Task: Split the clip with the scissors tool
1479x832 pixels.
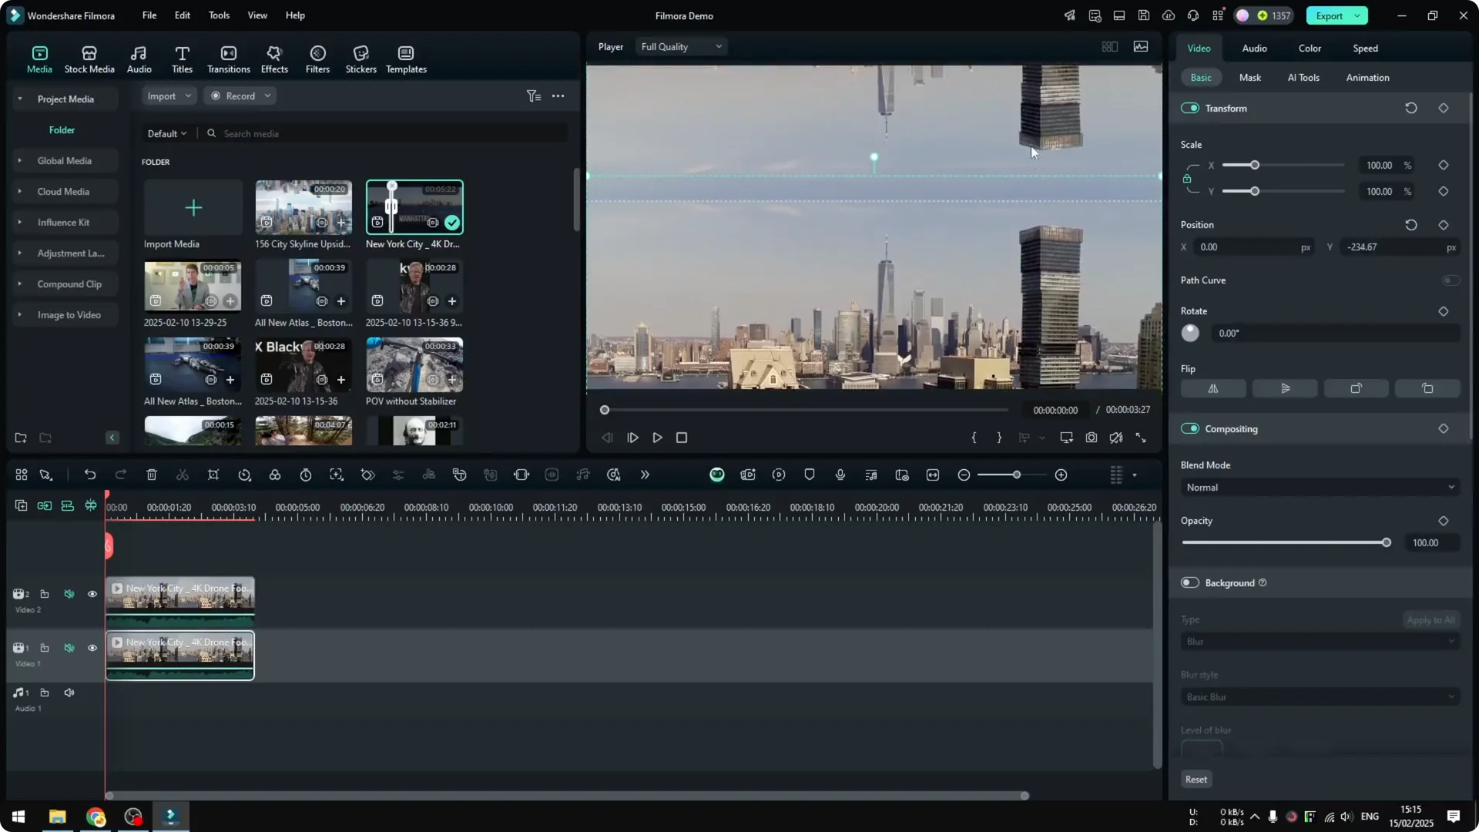Action: pyautogui.click(x=183, y=475)
